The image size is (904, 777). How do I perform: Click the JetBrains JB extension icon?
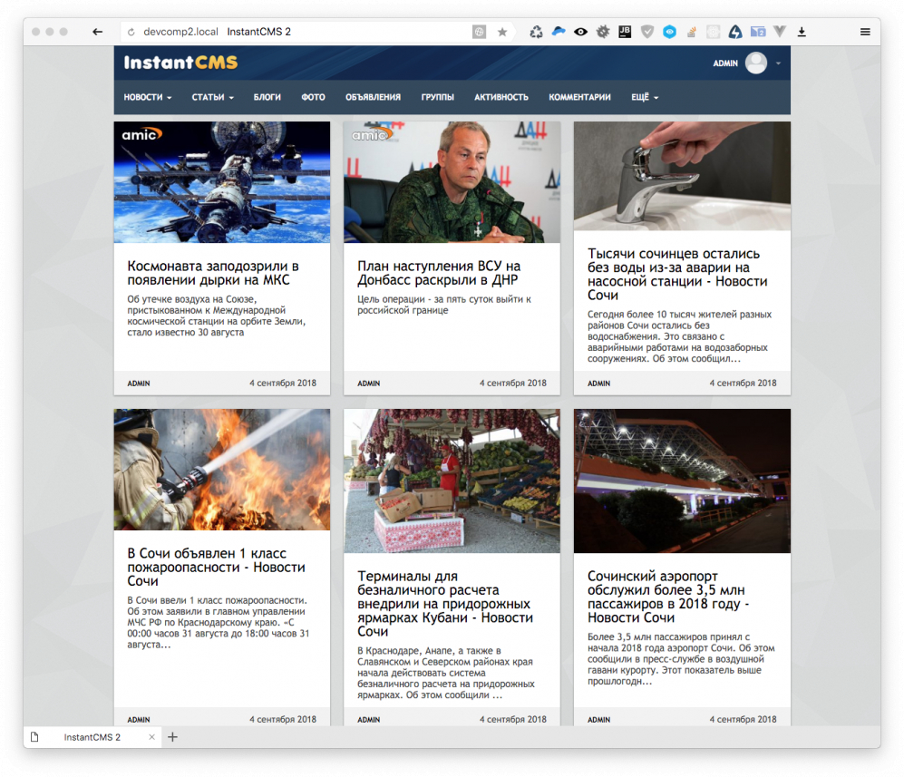tap(625, 33)
